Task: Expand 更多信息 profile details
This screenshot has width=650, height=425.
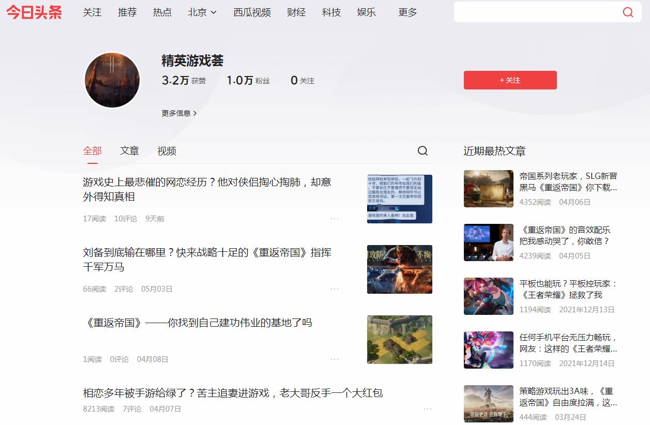Action: [x=179, y=113]
